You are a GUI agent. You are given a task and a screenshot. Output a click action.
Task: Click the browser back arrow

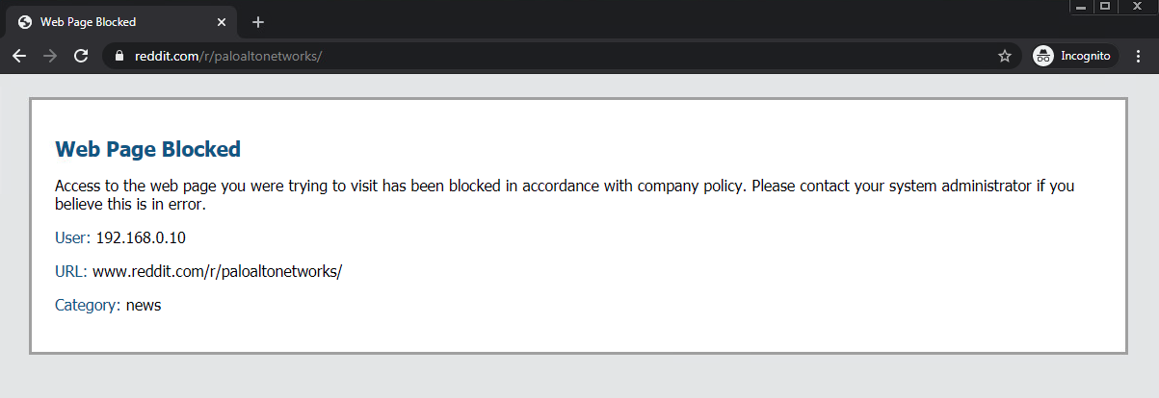point(18,56)
